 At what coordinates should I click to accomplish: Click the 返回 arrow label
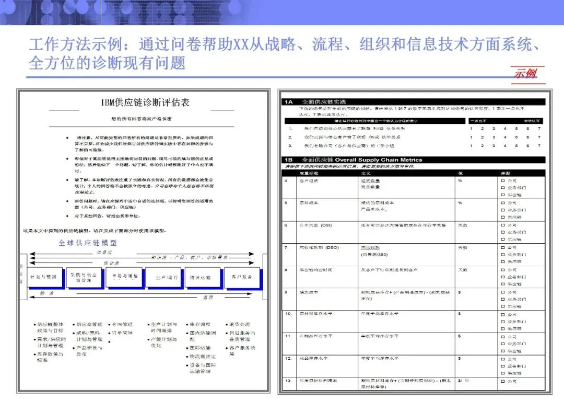(208, 298)
